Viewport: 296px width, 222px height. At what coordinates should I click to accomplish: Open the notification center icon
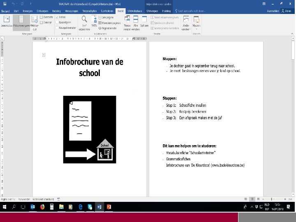(x=288, y=207)
